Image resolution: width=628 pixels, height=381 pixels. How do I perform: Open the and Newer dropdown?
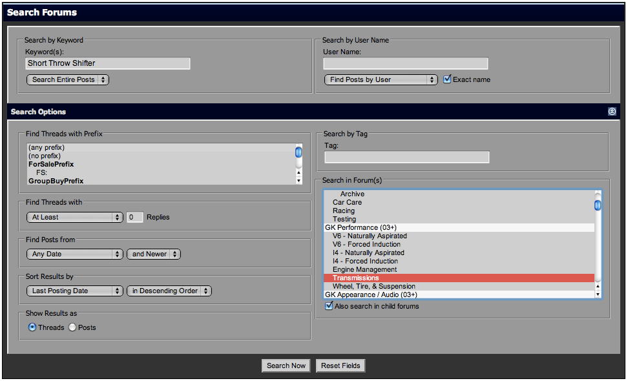tap(154, 254)
